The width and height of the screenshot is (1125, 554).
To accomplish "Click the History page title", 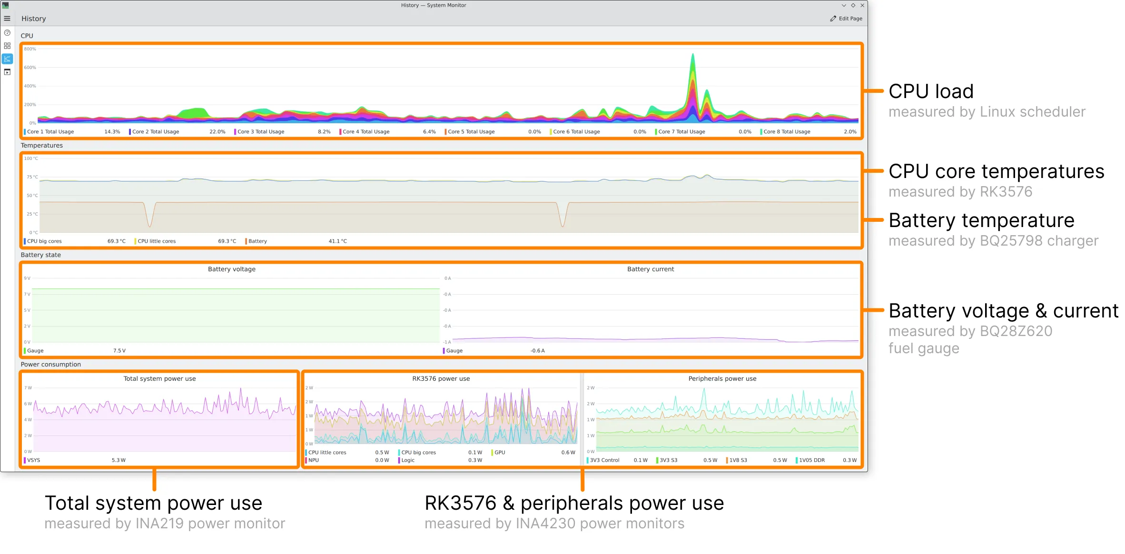I will pos(34,19).
